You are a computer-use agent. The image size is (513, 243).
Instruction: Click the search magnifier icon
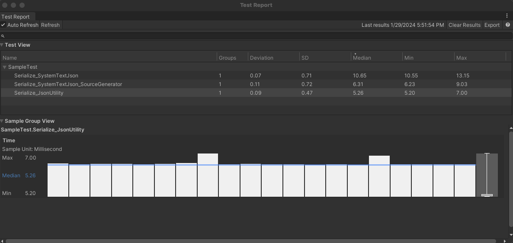3,36
